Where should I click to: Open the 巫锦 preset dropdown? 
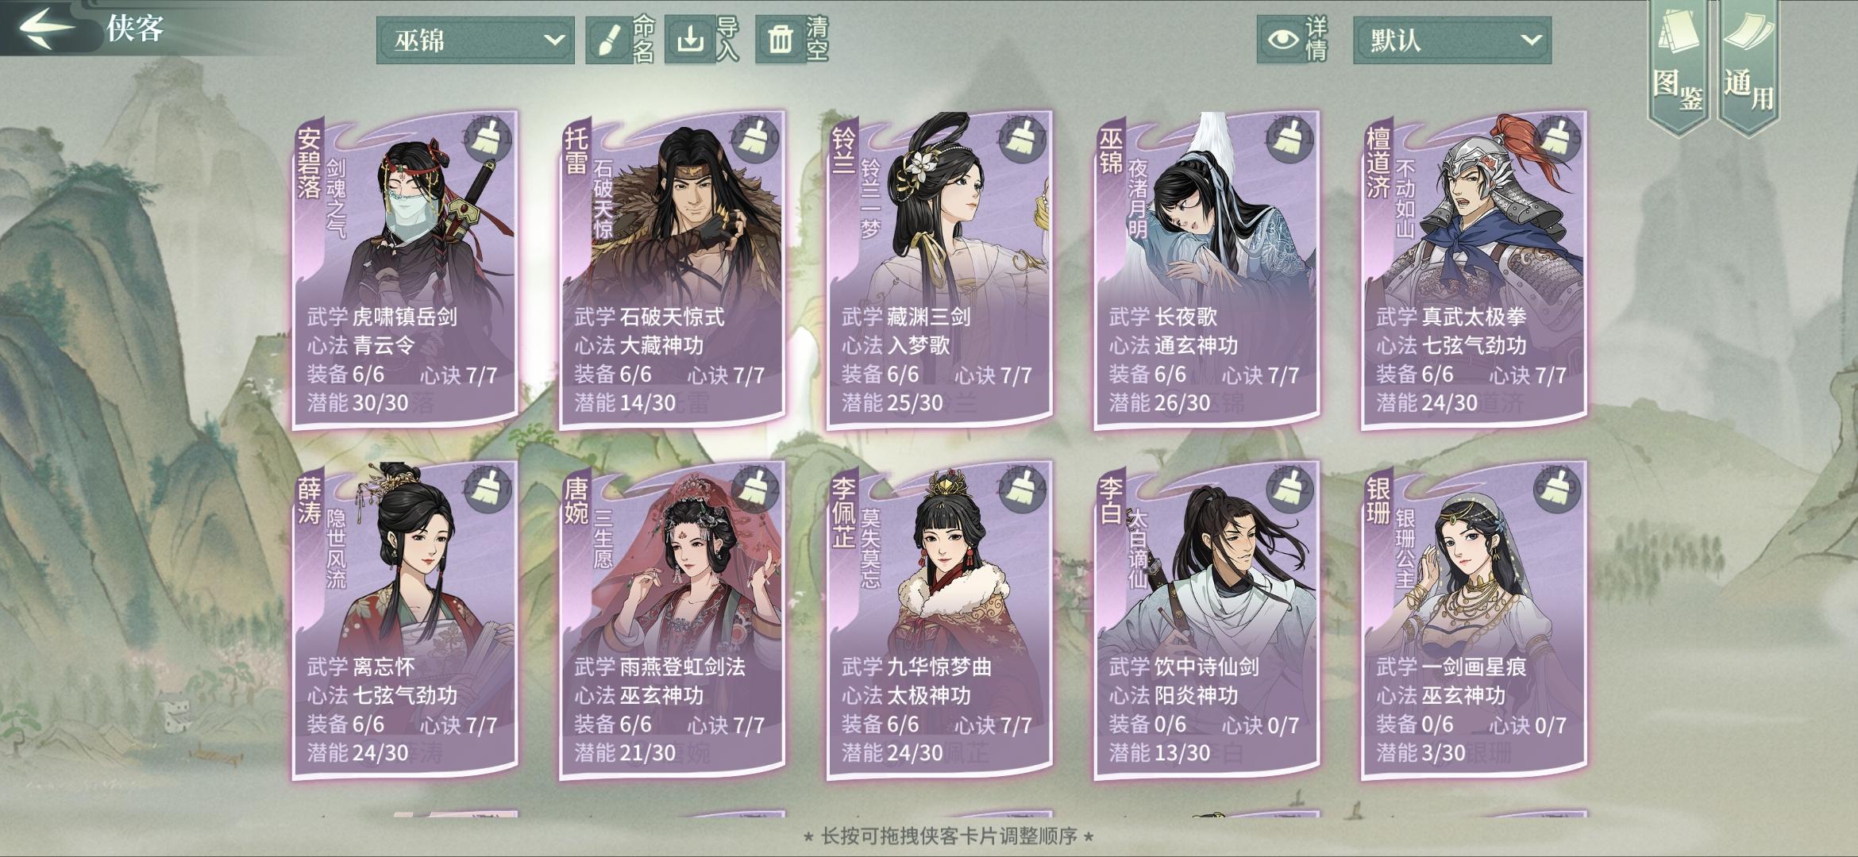pos(475,40)
